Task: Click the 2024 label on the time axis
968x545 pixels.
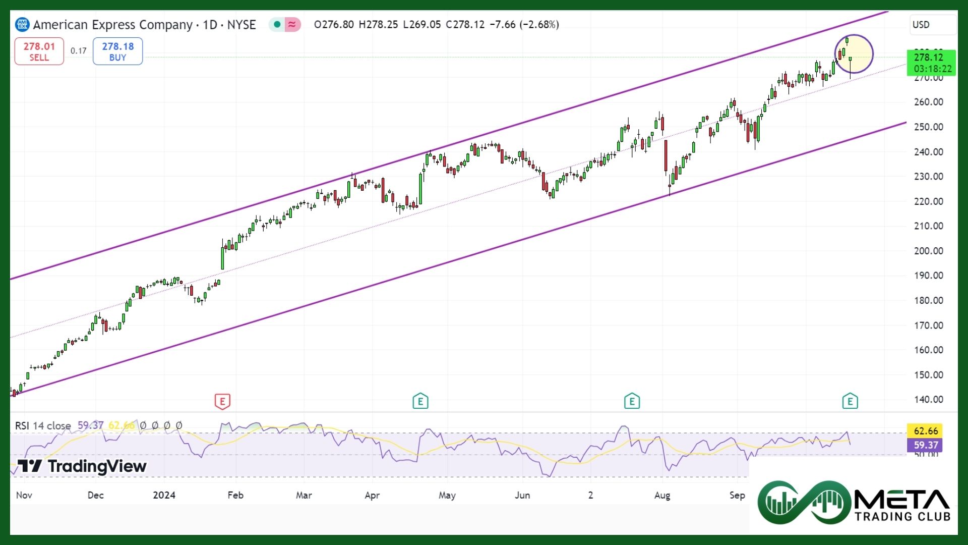Action: tap(164, 495)
